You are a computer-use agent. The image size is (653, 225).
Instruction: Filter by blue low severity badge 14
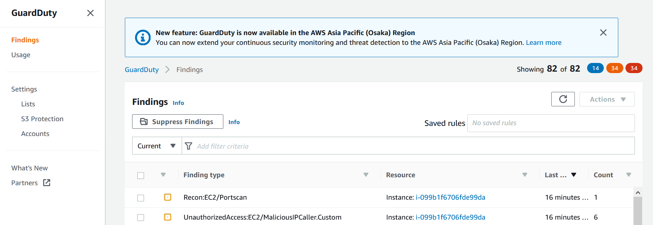tap(595, 68)
